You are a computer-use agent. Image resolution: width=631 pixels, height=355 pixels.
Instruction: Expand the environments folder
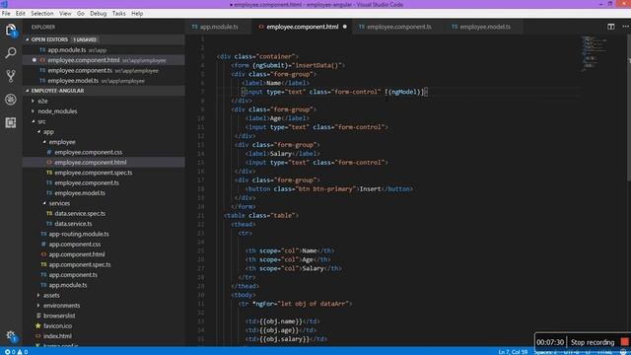click(39, 306)
